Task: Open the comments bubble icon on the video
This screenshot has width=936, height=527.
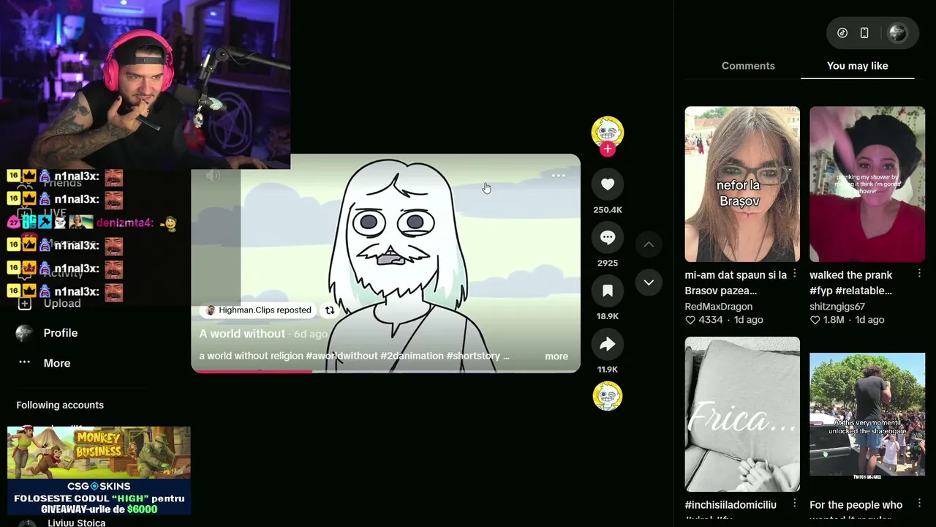Action: pos(608,238)
